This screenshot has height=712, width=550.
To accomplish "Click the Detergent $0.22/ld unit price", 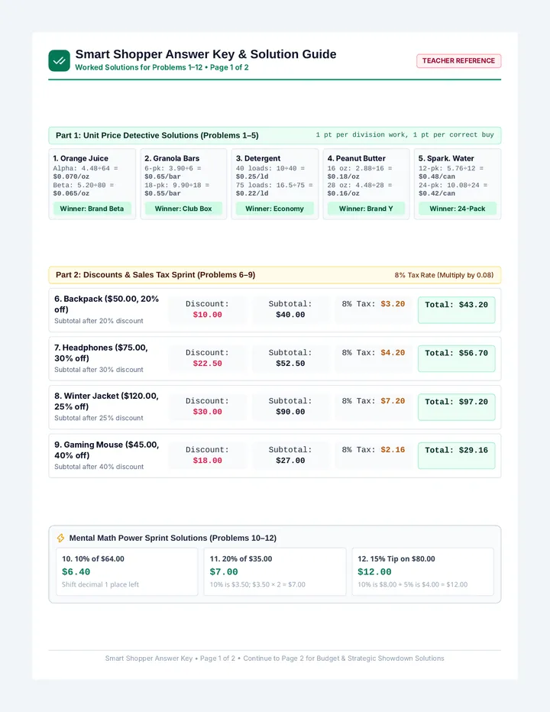I will pyautogui.click(x=252, y=193).
